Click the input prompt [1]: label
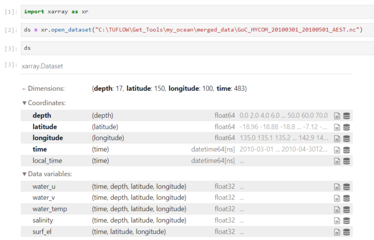Image resolution: width=374 pixels, height=240 pixels. [x=11, y=12]
